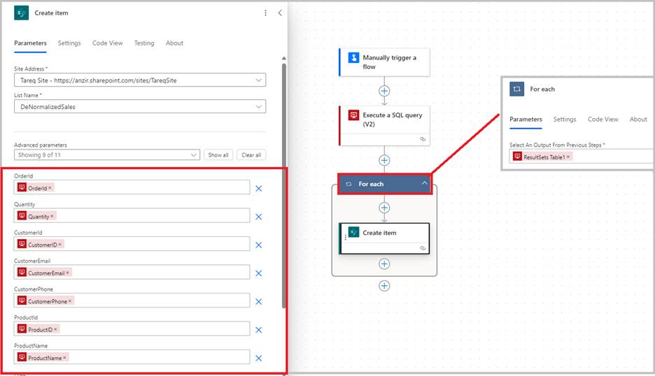This screenshot has height=376, width=655.
Task: Delete the OrderId dynamic content token
Action: pos(50,188)
